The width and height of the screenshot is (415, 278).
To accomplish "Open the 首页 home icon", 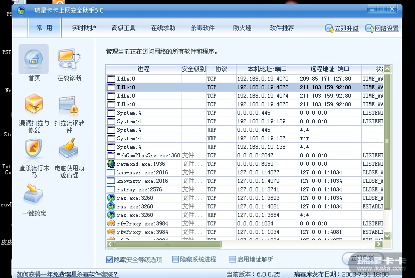I will [x=34, y=60].
